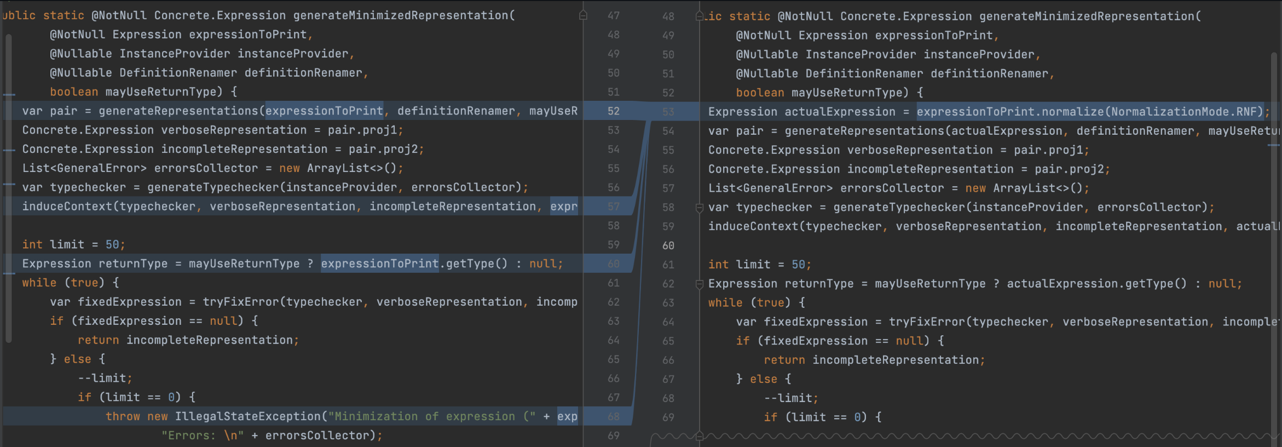Click 'var typechecker' line in right pane
This screenshot has width=1282, height=447.
tap(961, 208)
